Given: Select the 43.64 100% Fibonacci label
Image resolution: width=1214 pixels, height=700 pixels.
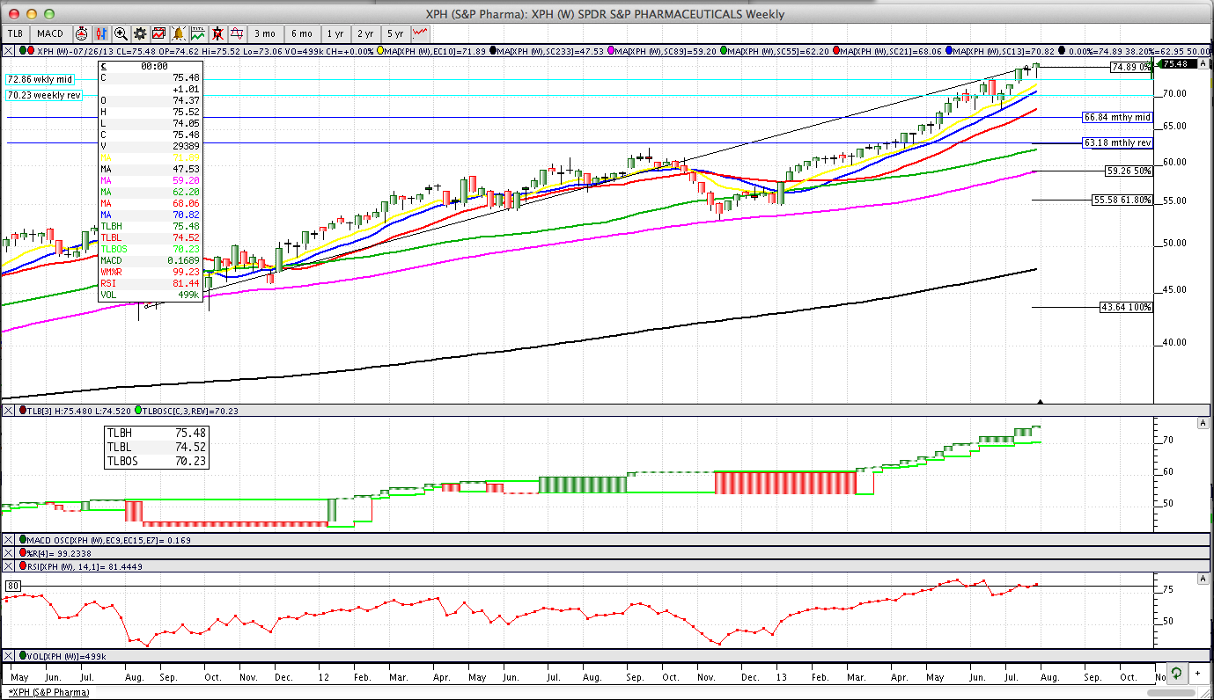Looking at the screenshot, I should coord(1126,307).
